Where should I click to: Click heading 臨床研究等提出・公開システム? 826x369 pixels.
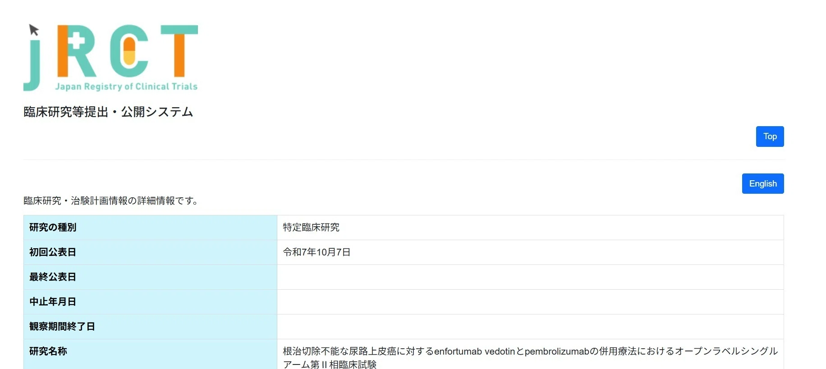pos(108,112)
